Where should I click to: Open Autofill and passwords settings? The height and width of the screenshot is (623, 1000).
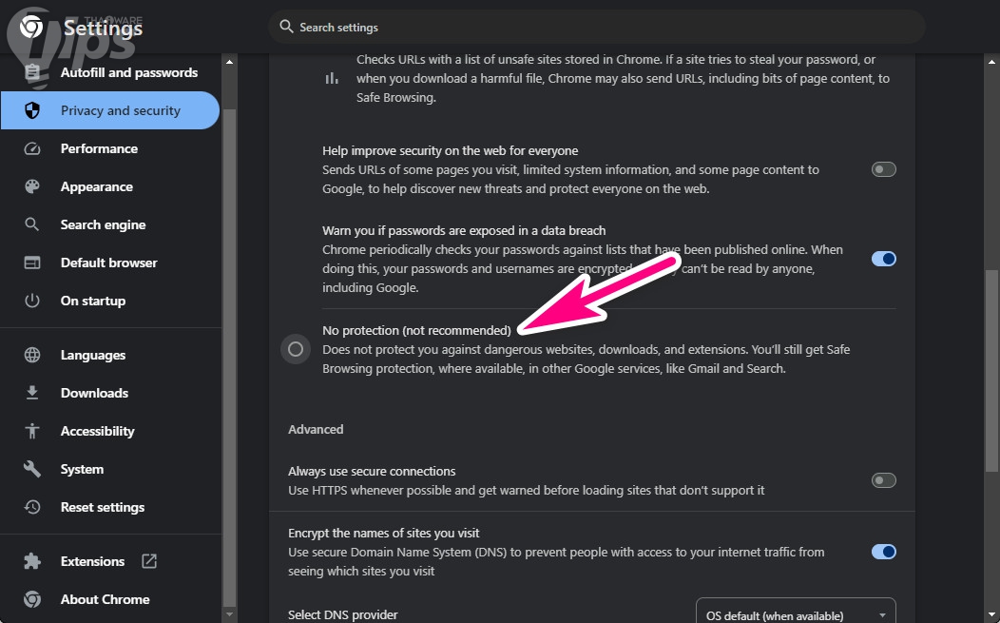pyautogui.click(x=110, y=73)
